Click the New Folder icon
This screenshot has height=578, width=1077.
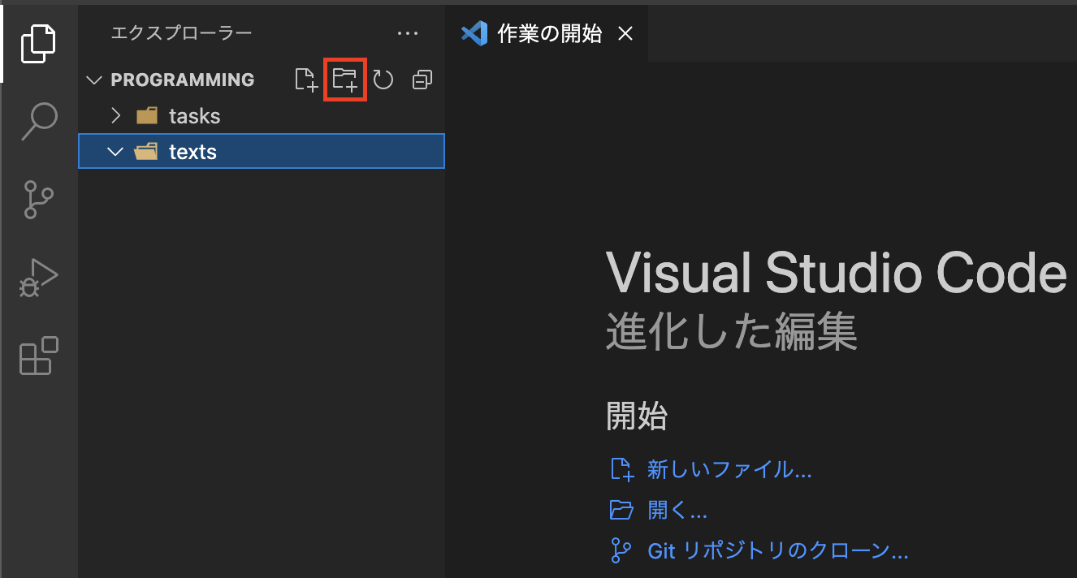click(344, 79)
